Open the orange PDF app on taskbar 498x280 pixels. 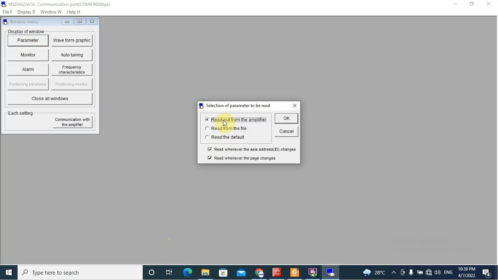coord(295,273)
